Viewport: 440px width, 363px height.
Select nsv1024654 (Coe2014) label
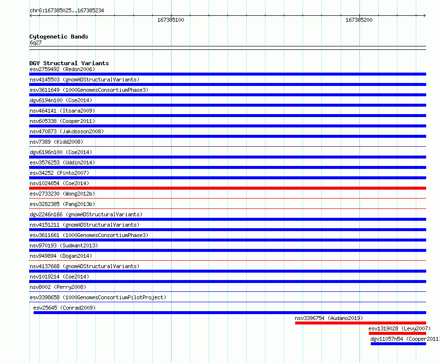(59, 183)
